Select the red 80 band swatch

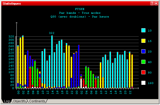143,72
